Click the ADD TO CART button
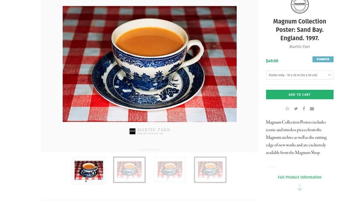This screenshot has height=204, width=363. coord(299,94)
